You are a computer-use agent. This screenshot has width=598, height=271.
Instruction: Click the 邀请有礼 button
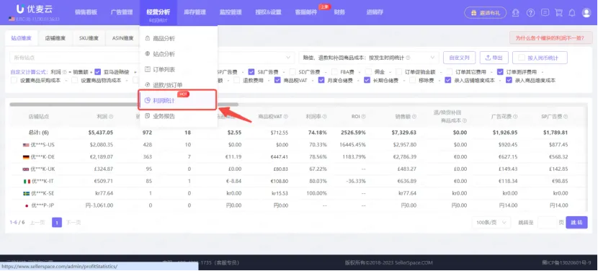(x=485, y=12)
